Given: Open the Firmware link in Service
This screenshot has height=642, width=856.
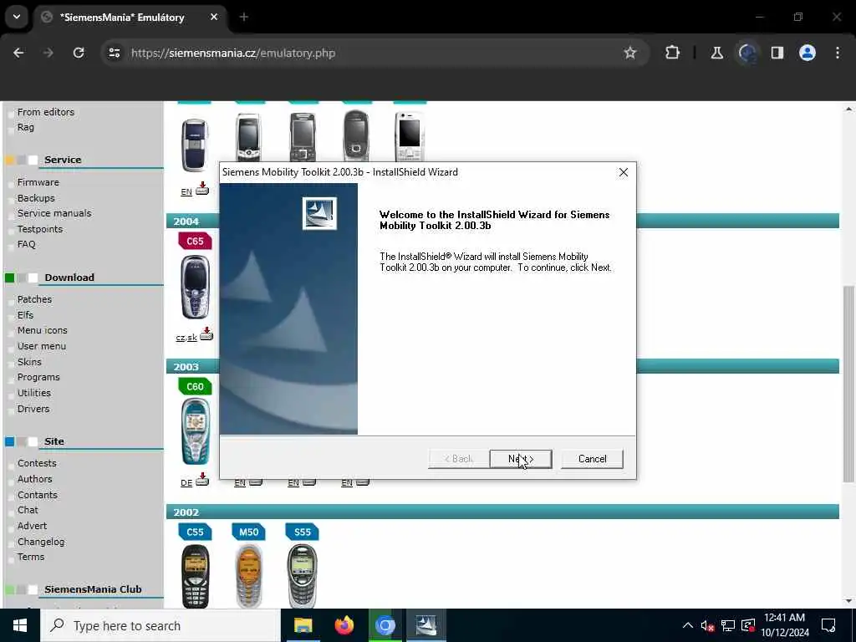Looking at the screenshot, I should 38,182.
